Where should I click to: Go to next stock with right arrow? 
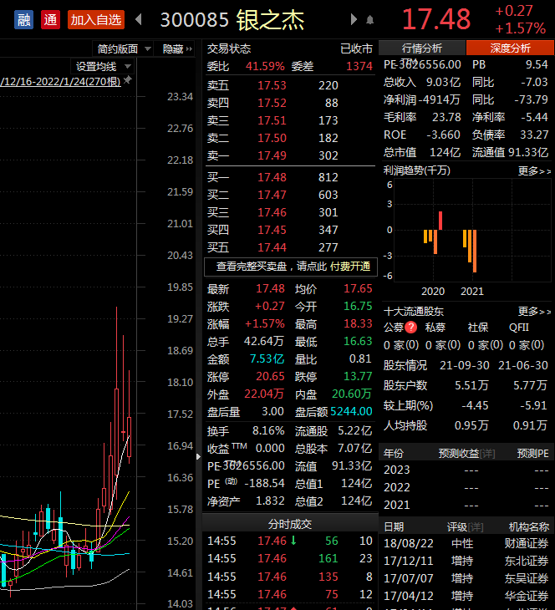pos(354,19)
